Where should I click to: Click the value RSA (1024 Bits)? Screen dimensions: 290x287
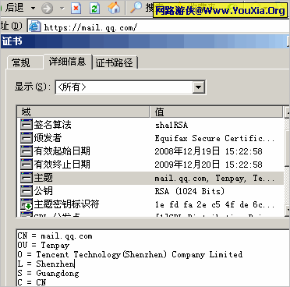pos(189,191)
